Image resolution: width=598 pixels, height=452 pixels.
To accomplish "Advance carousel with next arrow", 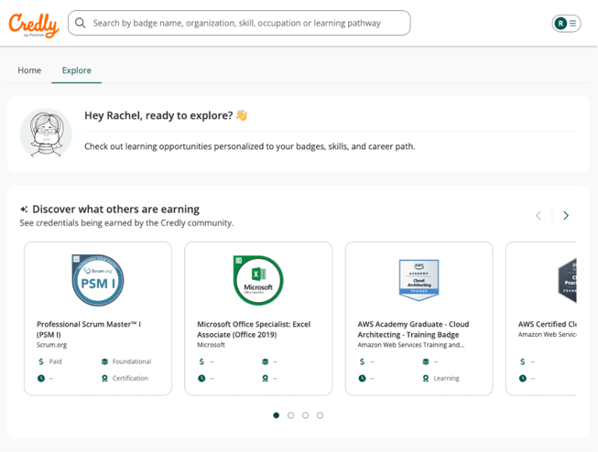I will (566, 216).
